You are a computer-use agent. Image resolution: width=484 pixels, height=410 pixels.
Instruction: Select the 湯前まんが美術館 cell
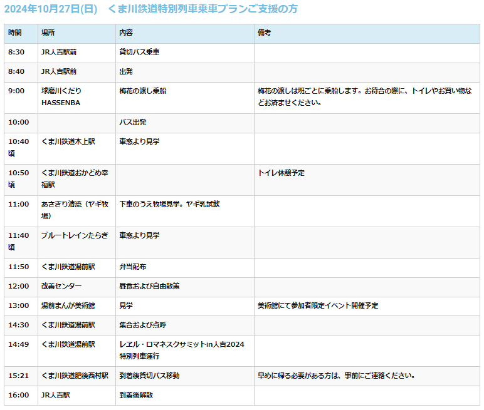pyautogui.click(x=68, y=305)
